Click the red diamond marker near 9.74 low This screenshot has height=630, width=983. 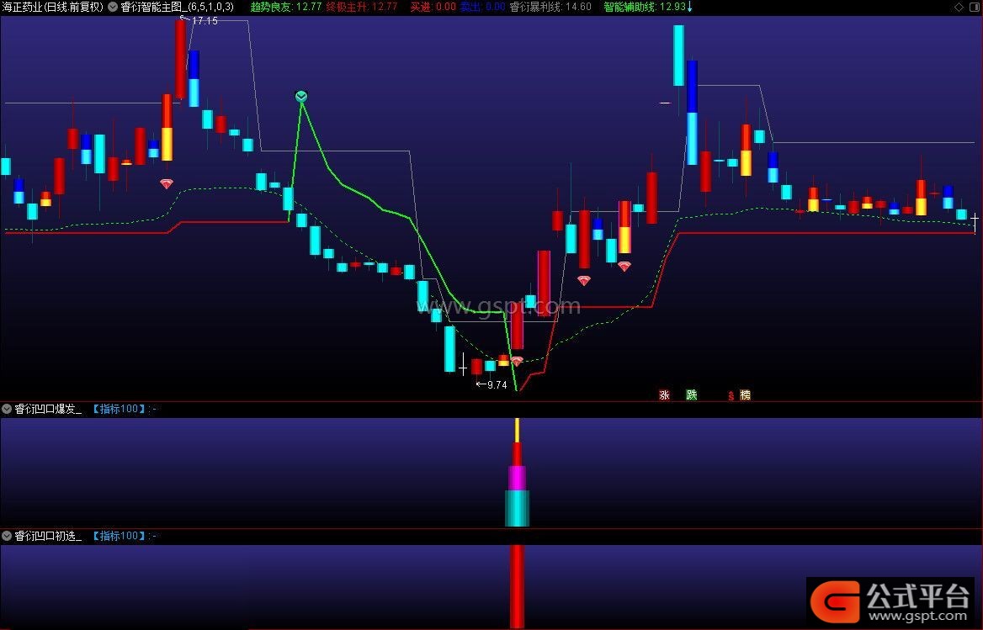click(x=517, y=362)
